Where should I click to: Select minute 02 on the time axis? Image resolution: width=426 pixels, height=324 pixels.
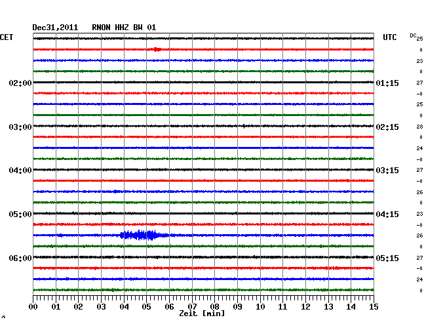coord(78,307)
